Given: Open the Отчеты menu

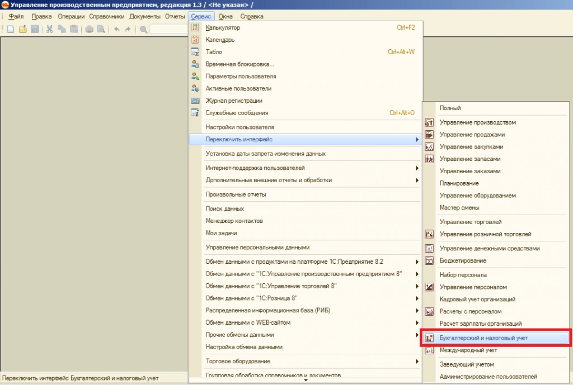Looking at the screenshot, I should pyautogui.click(x=175, y=16).
